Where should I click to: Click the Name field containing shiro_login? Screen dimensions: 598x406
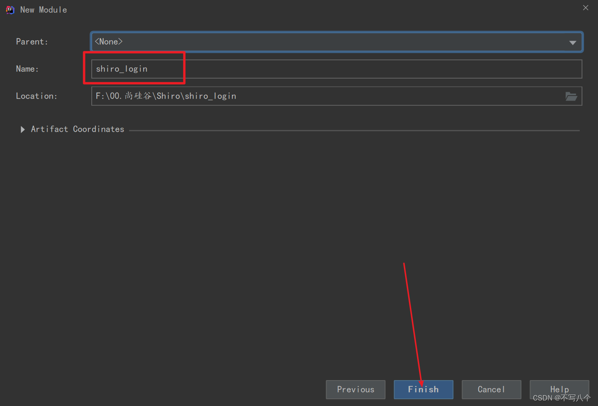[336, 69]
